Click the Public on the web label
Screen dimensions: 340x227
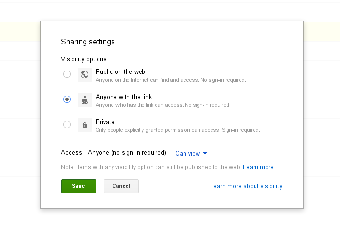pyautogui.click(x=120, y=71)
